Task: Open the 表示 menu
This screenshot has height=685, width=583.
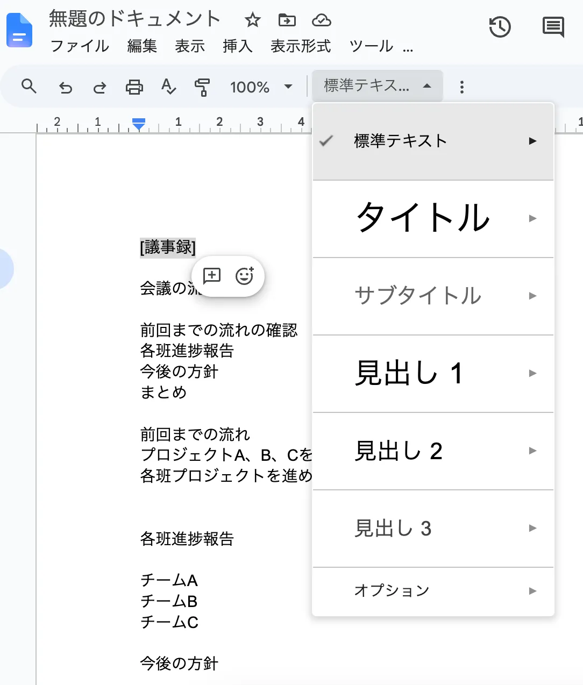Action: (190, 46)
